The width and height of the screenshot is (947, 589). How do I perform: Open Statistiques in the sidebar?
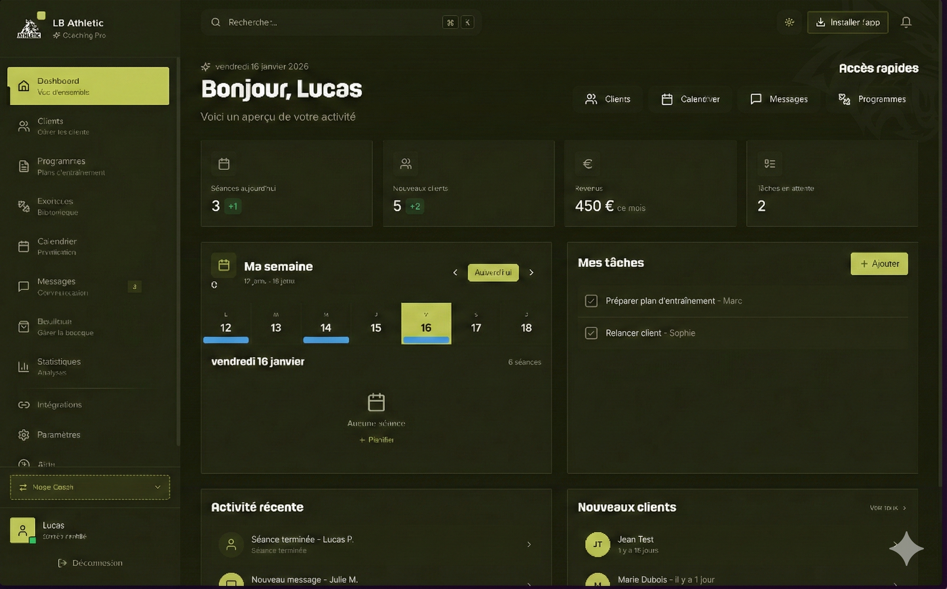pyautogui.click(x=59, y=366)
